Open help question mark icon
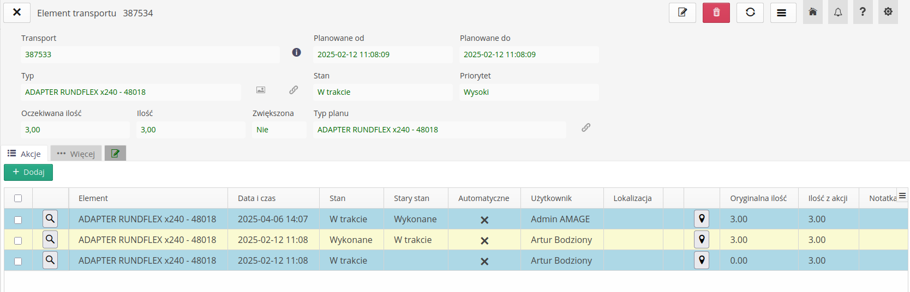Screen dimensions: 910x292 pos(863,12)
